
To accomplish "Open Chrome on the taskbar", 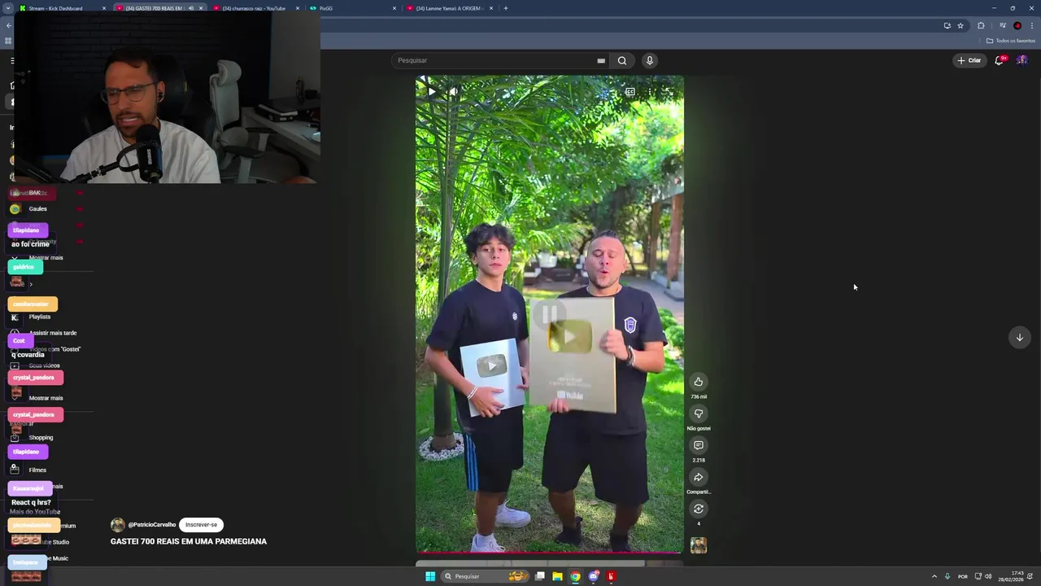I will [575, 576].
